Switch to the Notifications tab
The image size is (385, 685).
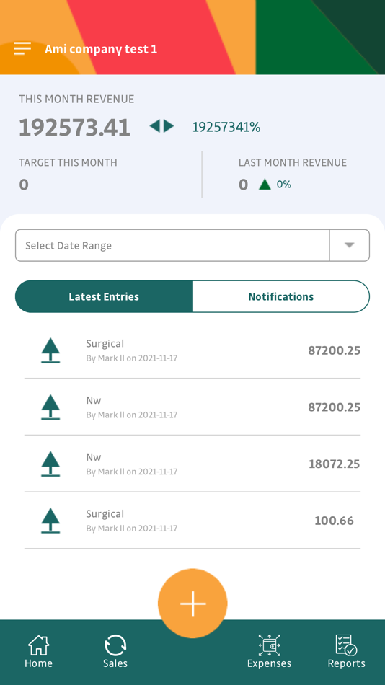281,296
